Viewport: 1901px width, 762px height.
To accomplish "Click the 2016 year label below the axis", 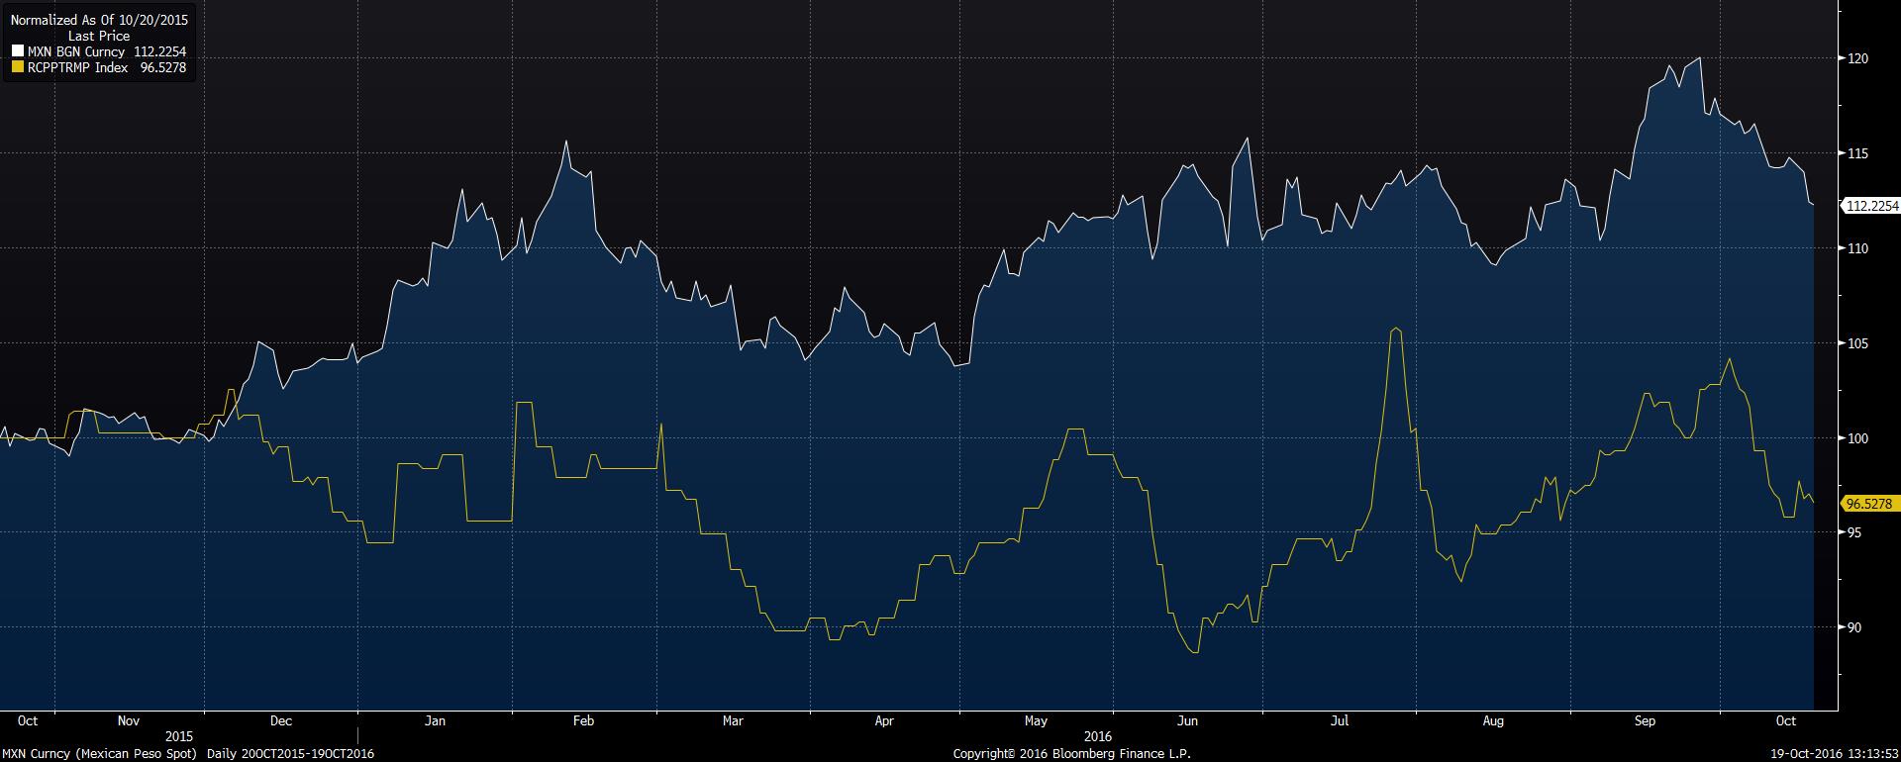I will (x=1098, y=736).
